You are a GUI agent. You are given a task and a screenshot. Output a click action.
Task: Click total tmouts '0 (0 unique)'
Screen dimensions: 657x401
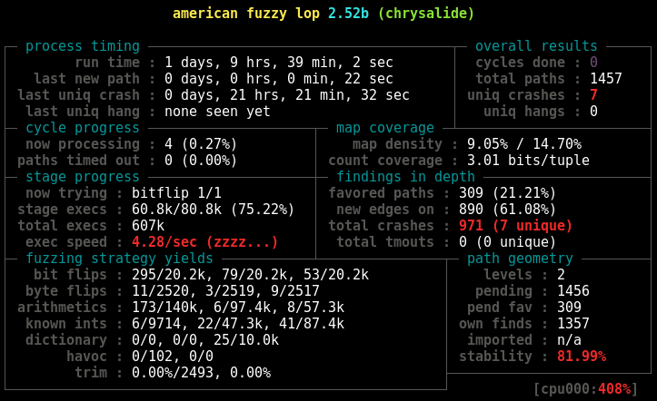[x=508, y=241]
